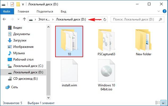168x106 pixels.
Task: Open recent locations dropdown arrow
Action: 18,19
